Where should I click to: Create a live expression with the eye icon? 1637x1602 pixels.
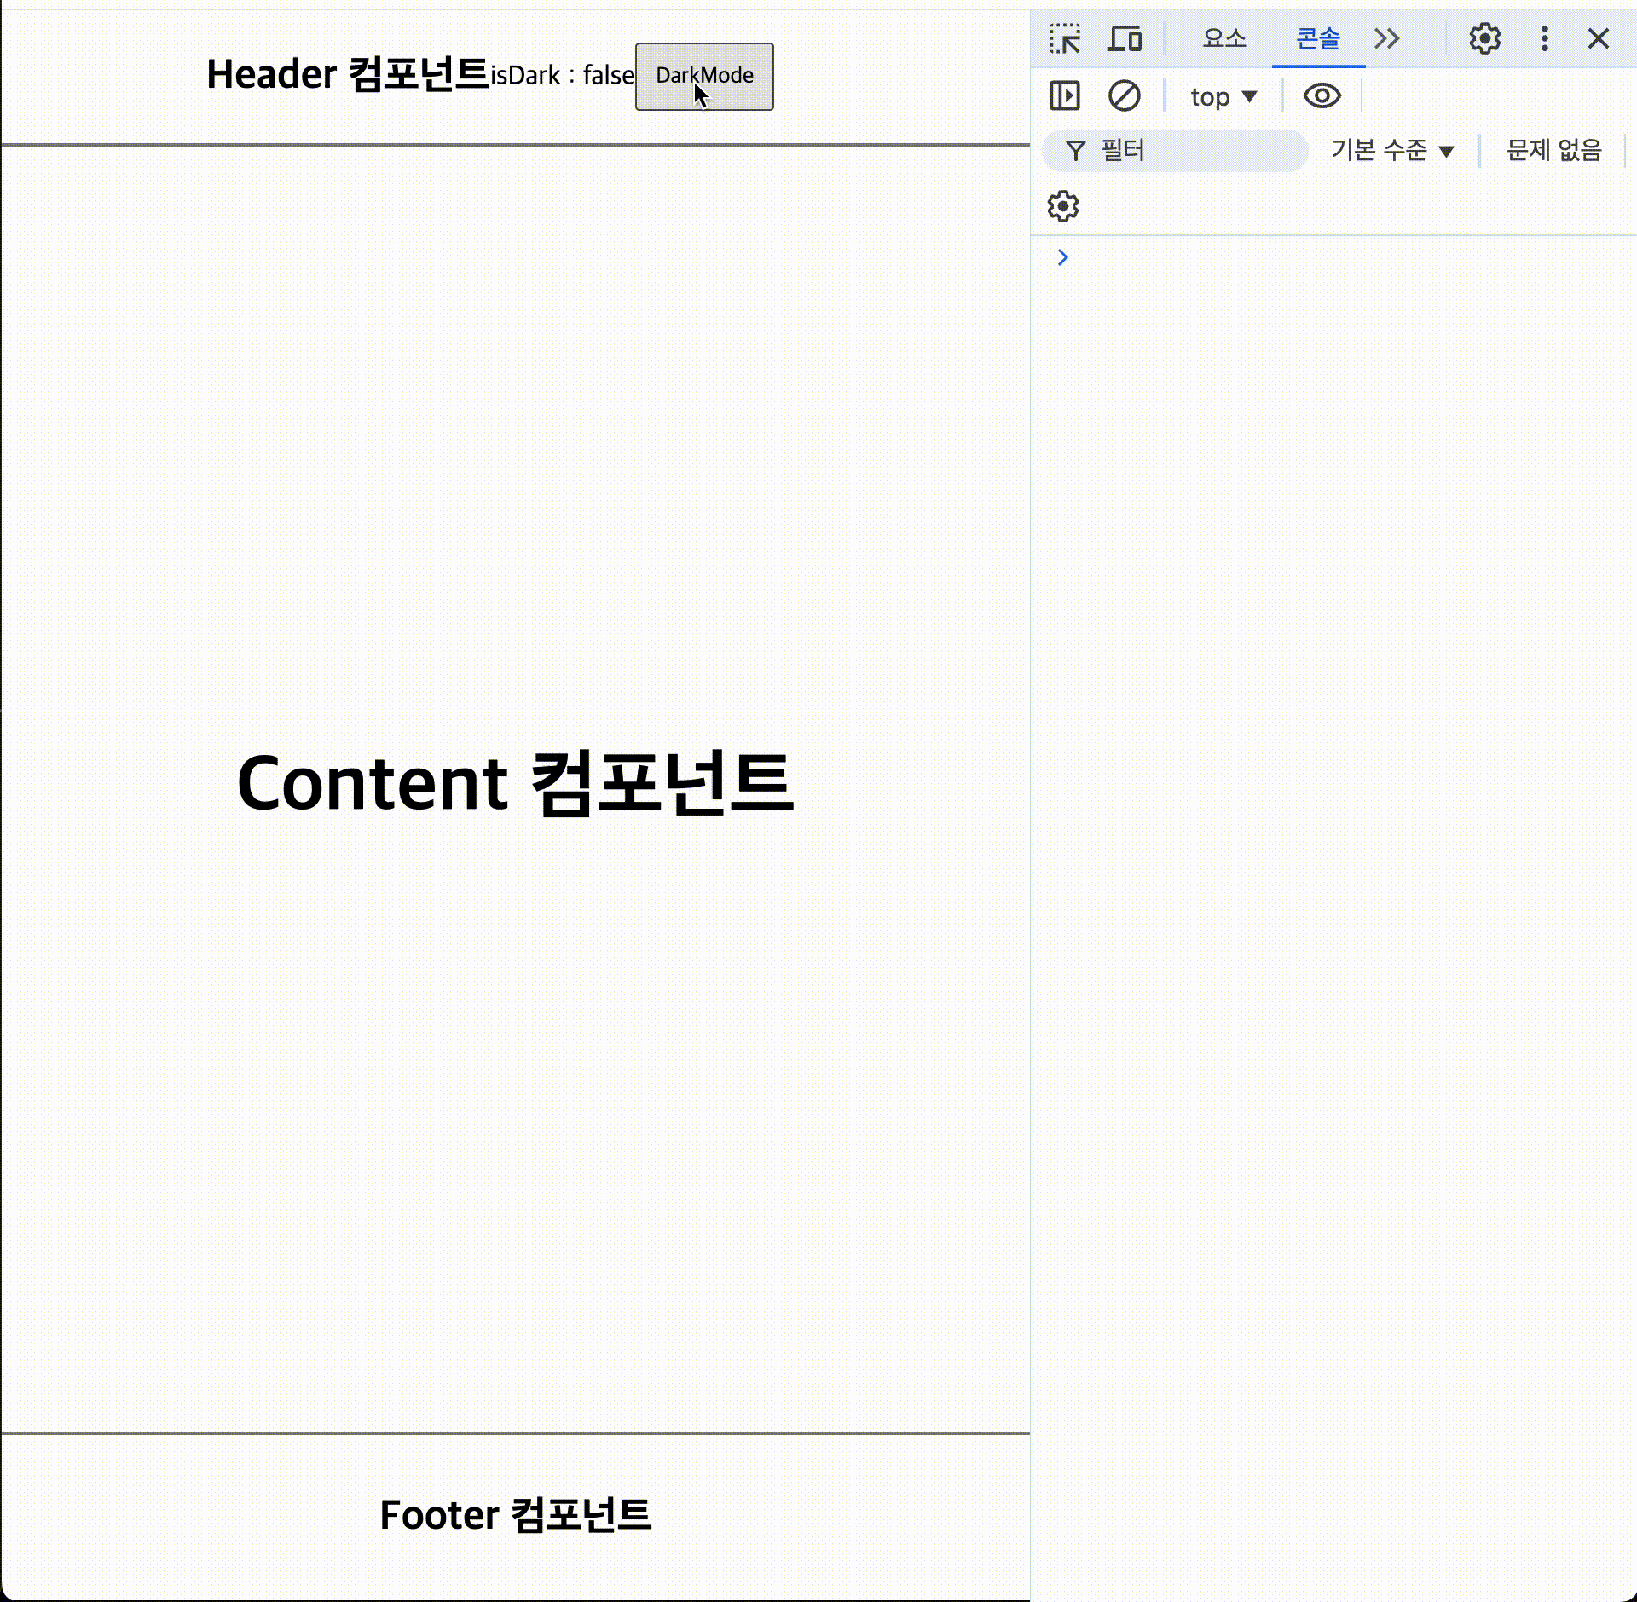1322,96
